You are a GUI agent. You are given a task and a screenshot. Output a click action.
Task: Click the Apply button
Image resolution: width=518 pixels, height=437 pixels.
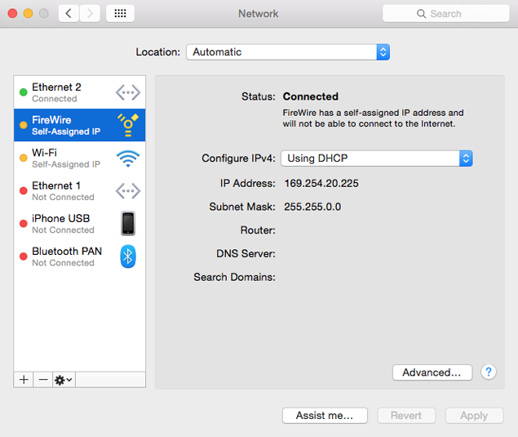[475, 416]
